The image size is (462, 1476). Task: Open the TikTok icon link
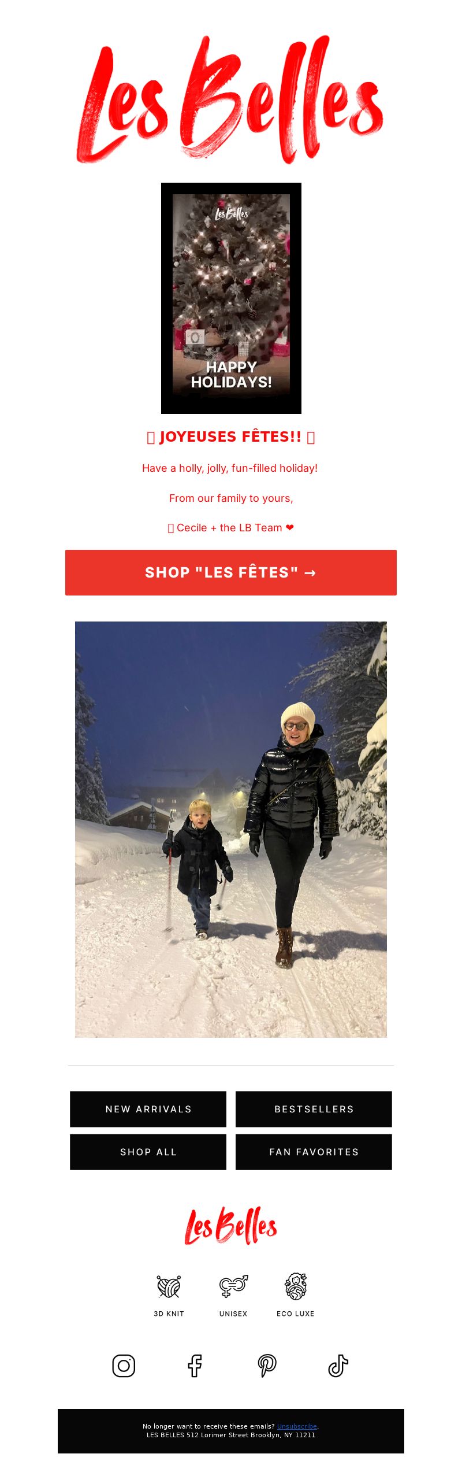[x=338, y=1366]
